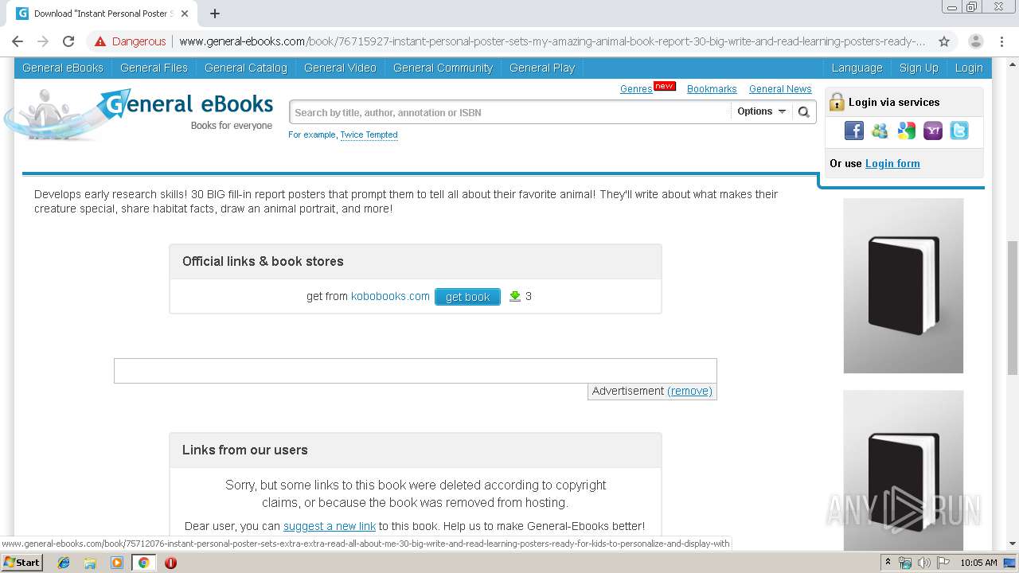Viewport: 1019px width, 573px height.
Task: Click the Twitter login icon
Action: [958, 131]
